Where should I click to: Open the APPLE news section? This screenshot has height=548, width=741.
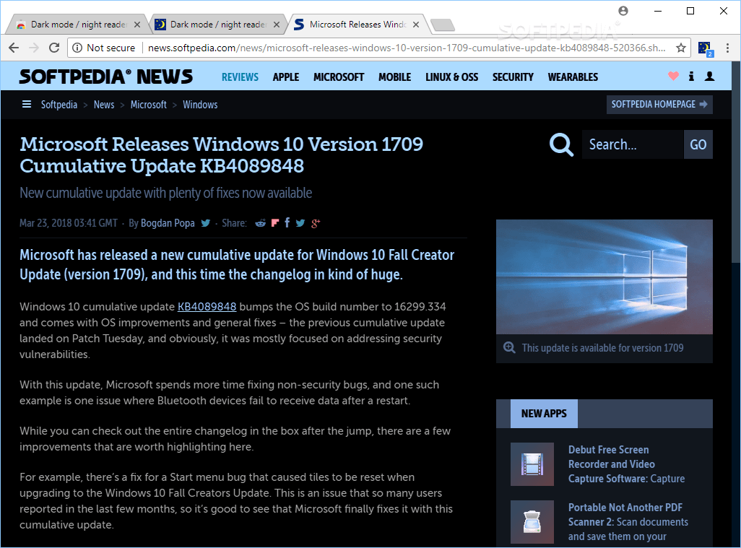286,77
